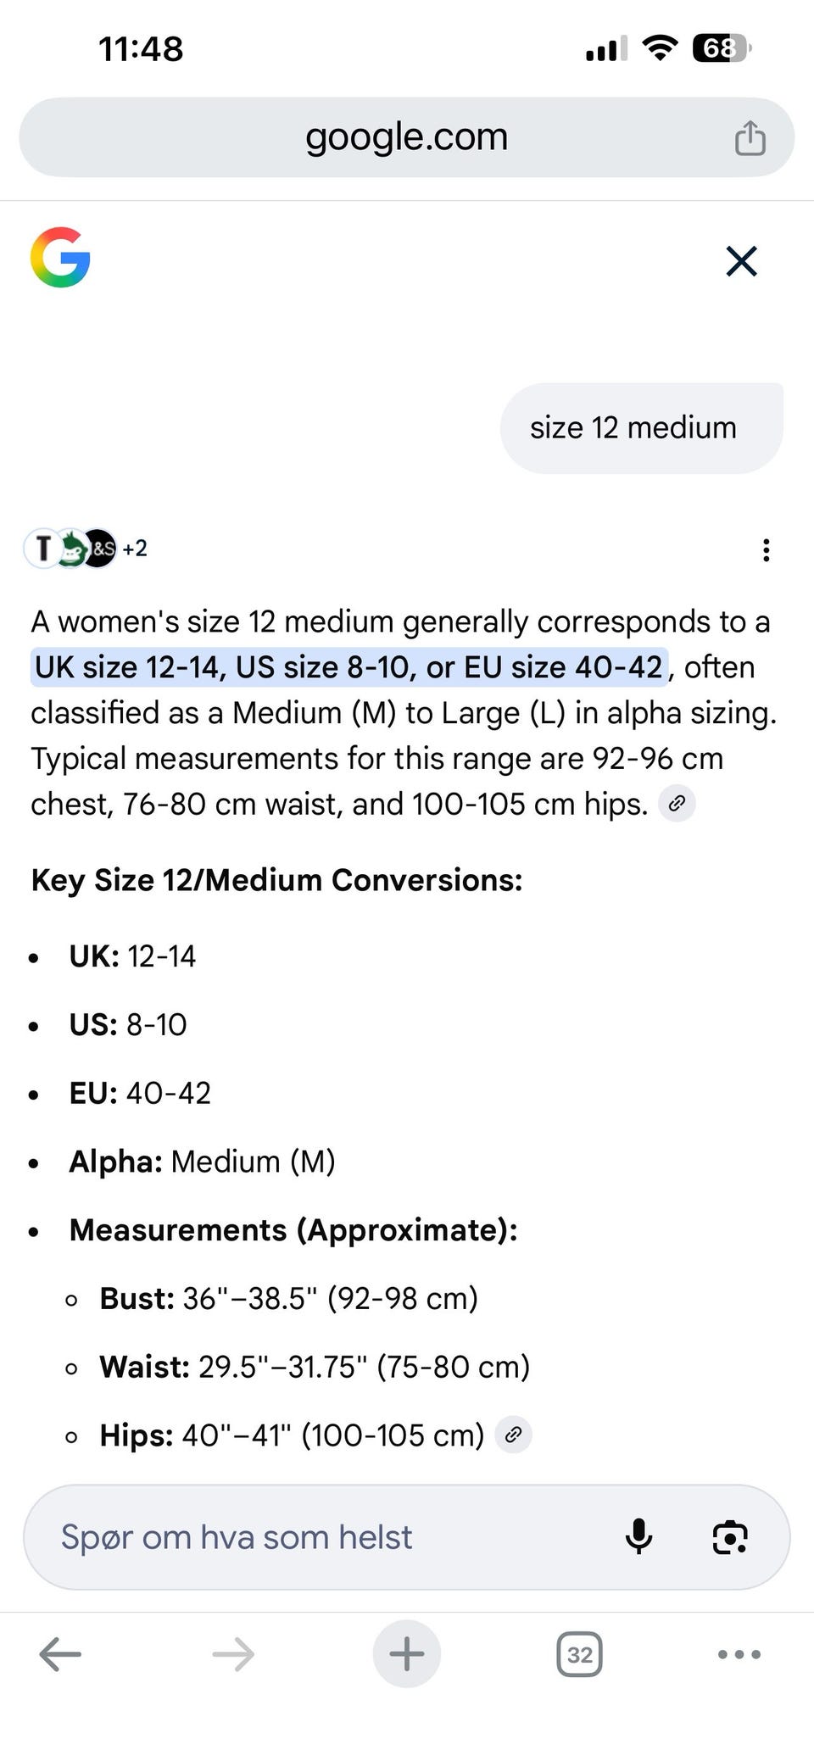Tap the 'size 12 medium' query bubble
Image resolution: width=814 pixels, height=1761 pixels.
click(x=633, y=427)
